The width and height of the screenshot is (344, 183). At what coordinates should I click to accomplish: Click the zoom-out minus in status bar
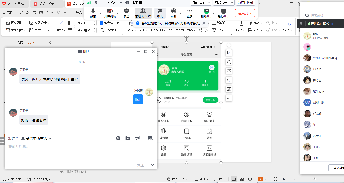(301, 179)
